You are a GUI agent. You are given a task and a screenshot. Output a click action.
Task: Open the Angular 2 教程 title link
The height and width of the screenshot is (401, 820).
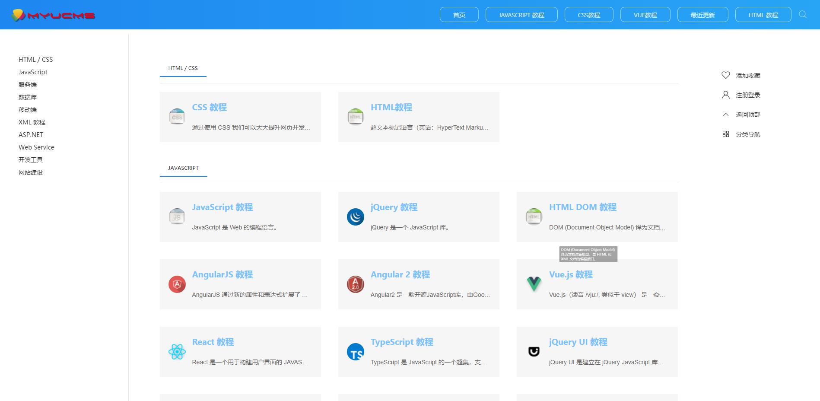[x=400, y=274]
